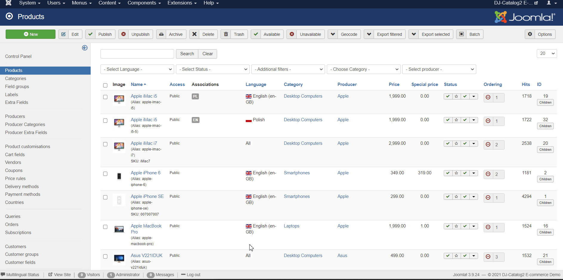Toggle published status for Asus V221IDUK

(x=448, y=256)
